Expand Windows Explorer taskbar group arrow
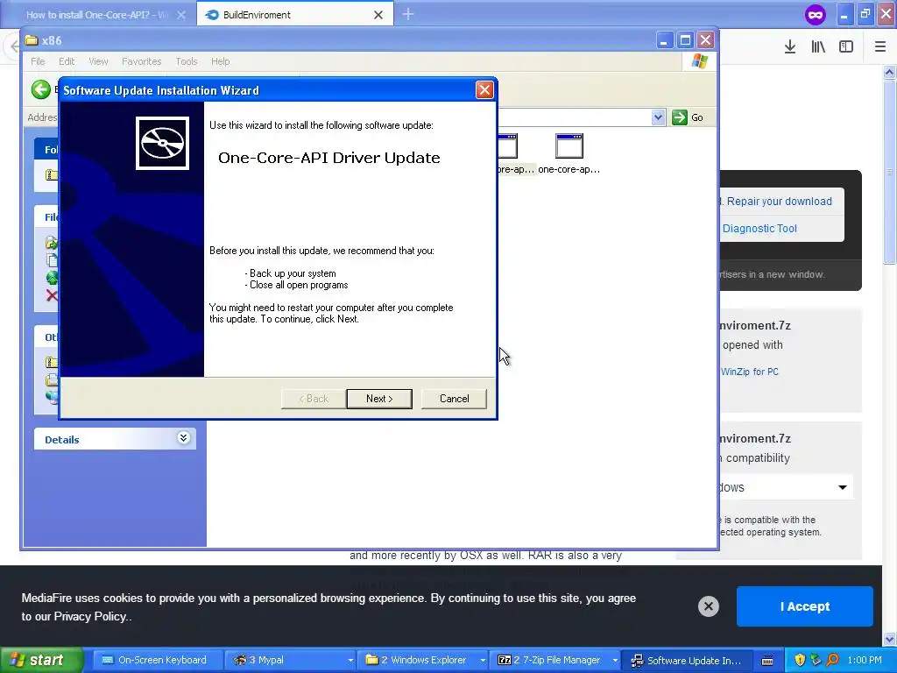897x673 pixels. 483,661
